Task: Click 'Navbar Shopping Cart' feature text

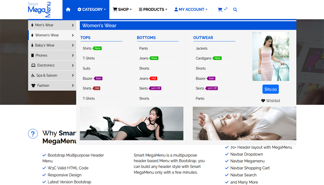Action: pyautogui.click(x=250, y=168)
